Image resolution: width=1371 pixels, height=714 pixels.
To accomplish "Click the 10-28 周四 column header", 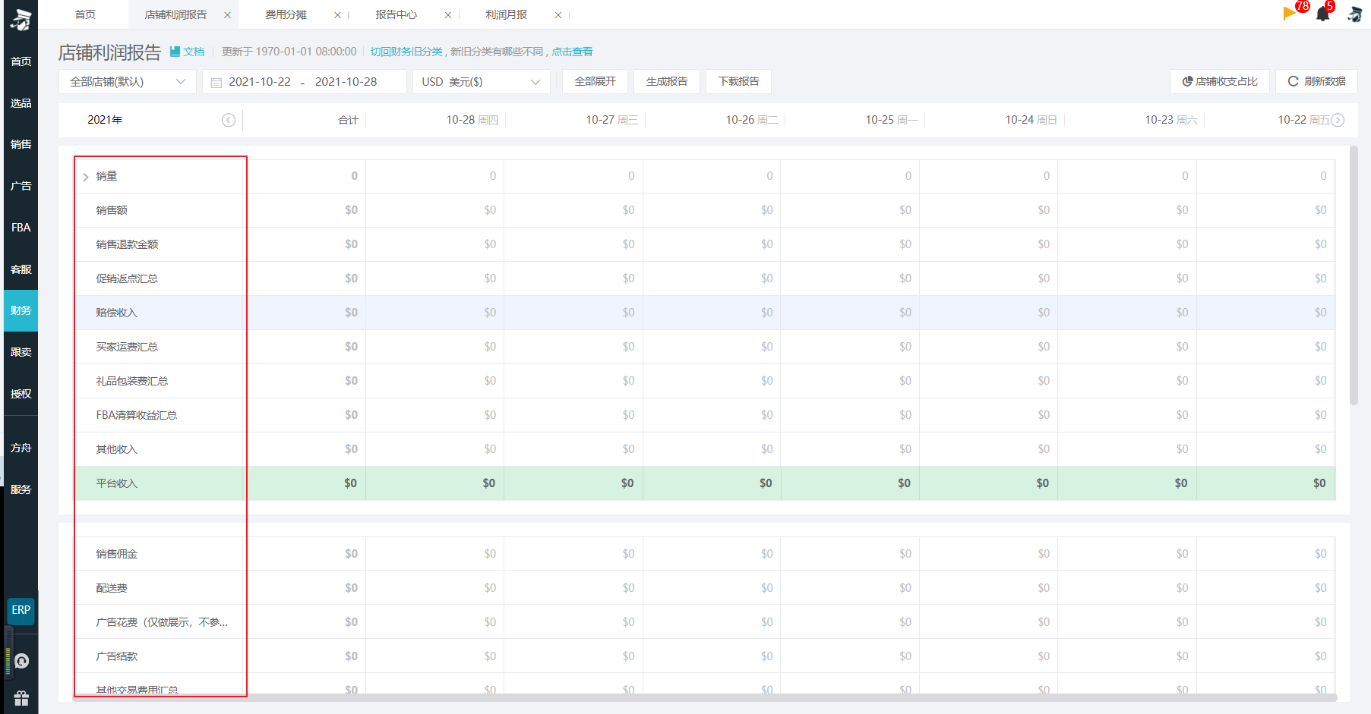I will pyautogui.click(x=472, y=120).
